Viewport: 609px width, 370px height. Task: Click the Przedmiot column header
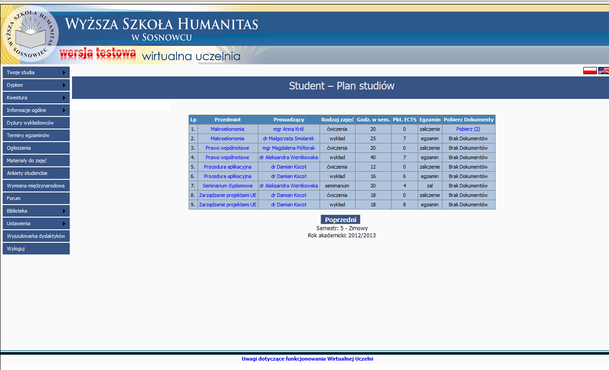pyautogui.click(x=228, y=120)
